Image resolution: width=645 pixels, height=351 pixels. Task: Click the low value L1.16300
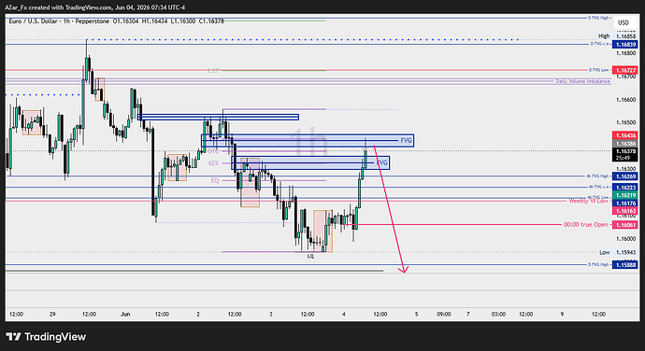coord(182,21)
